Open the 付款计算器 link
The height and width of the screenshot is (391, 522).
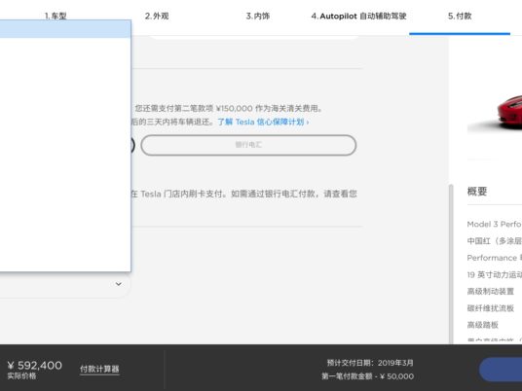pyautogui.click(x=99, y=369)
